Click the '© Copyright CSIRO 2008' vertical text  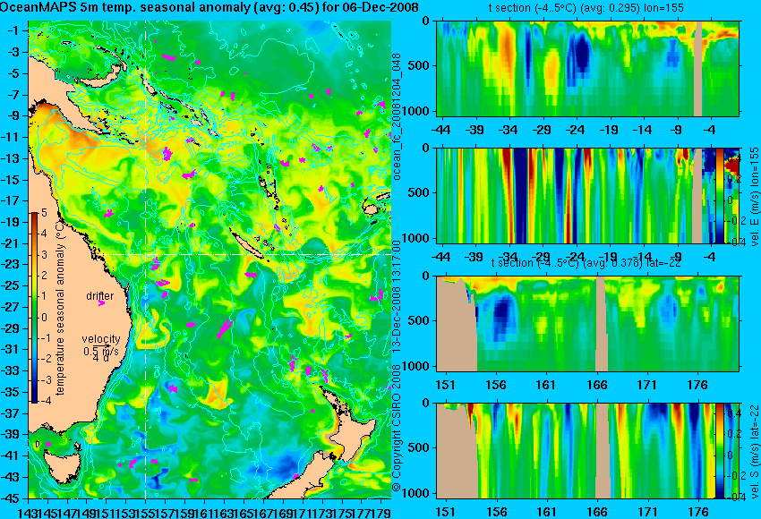397,429
